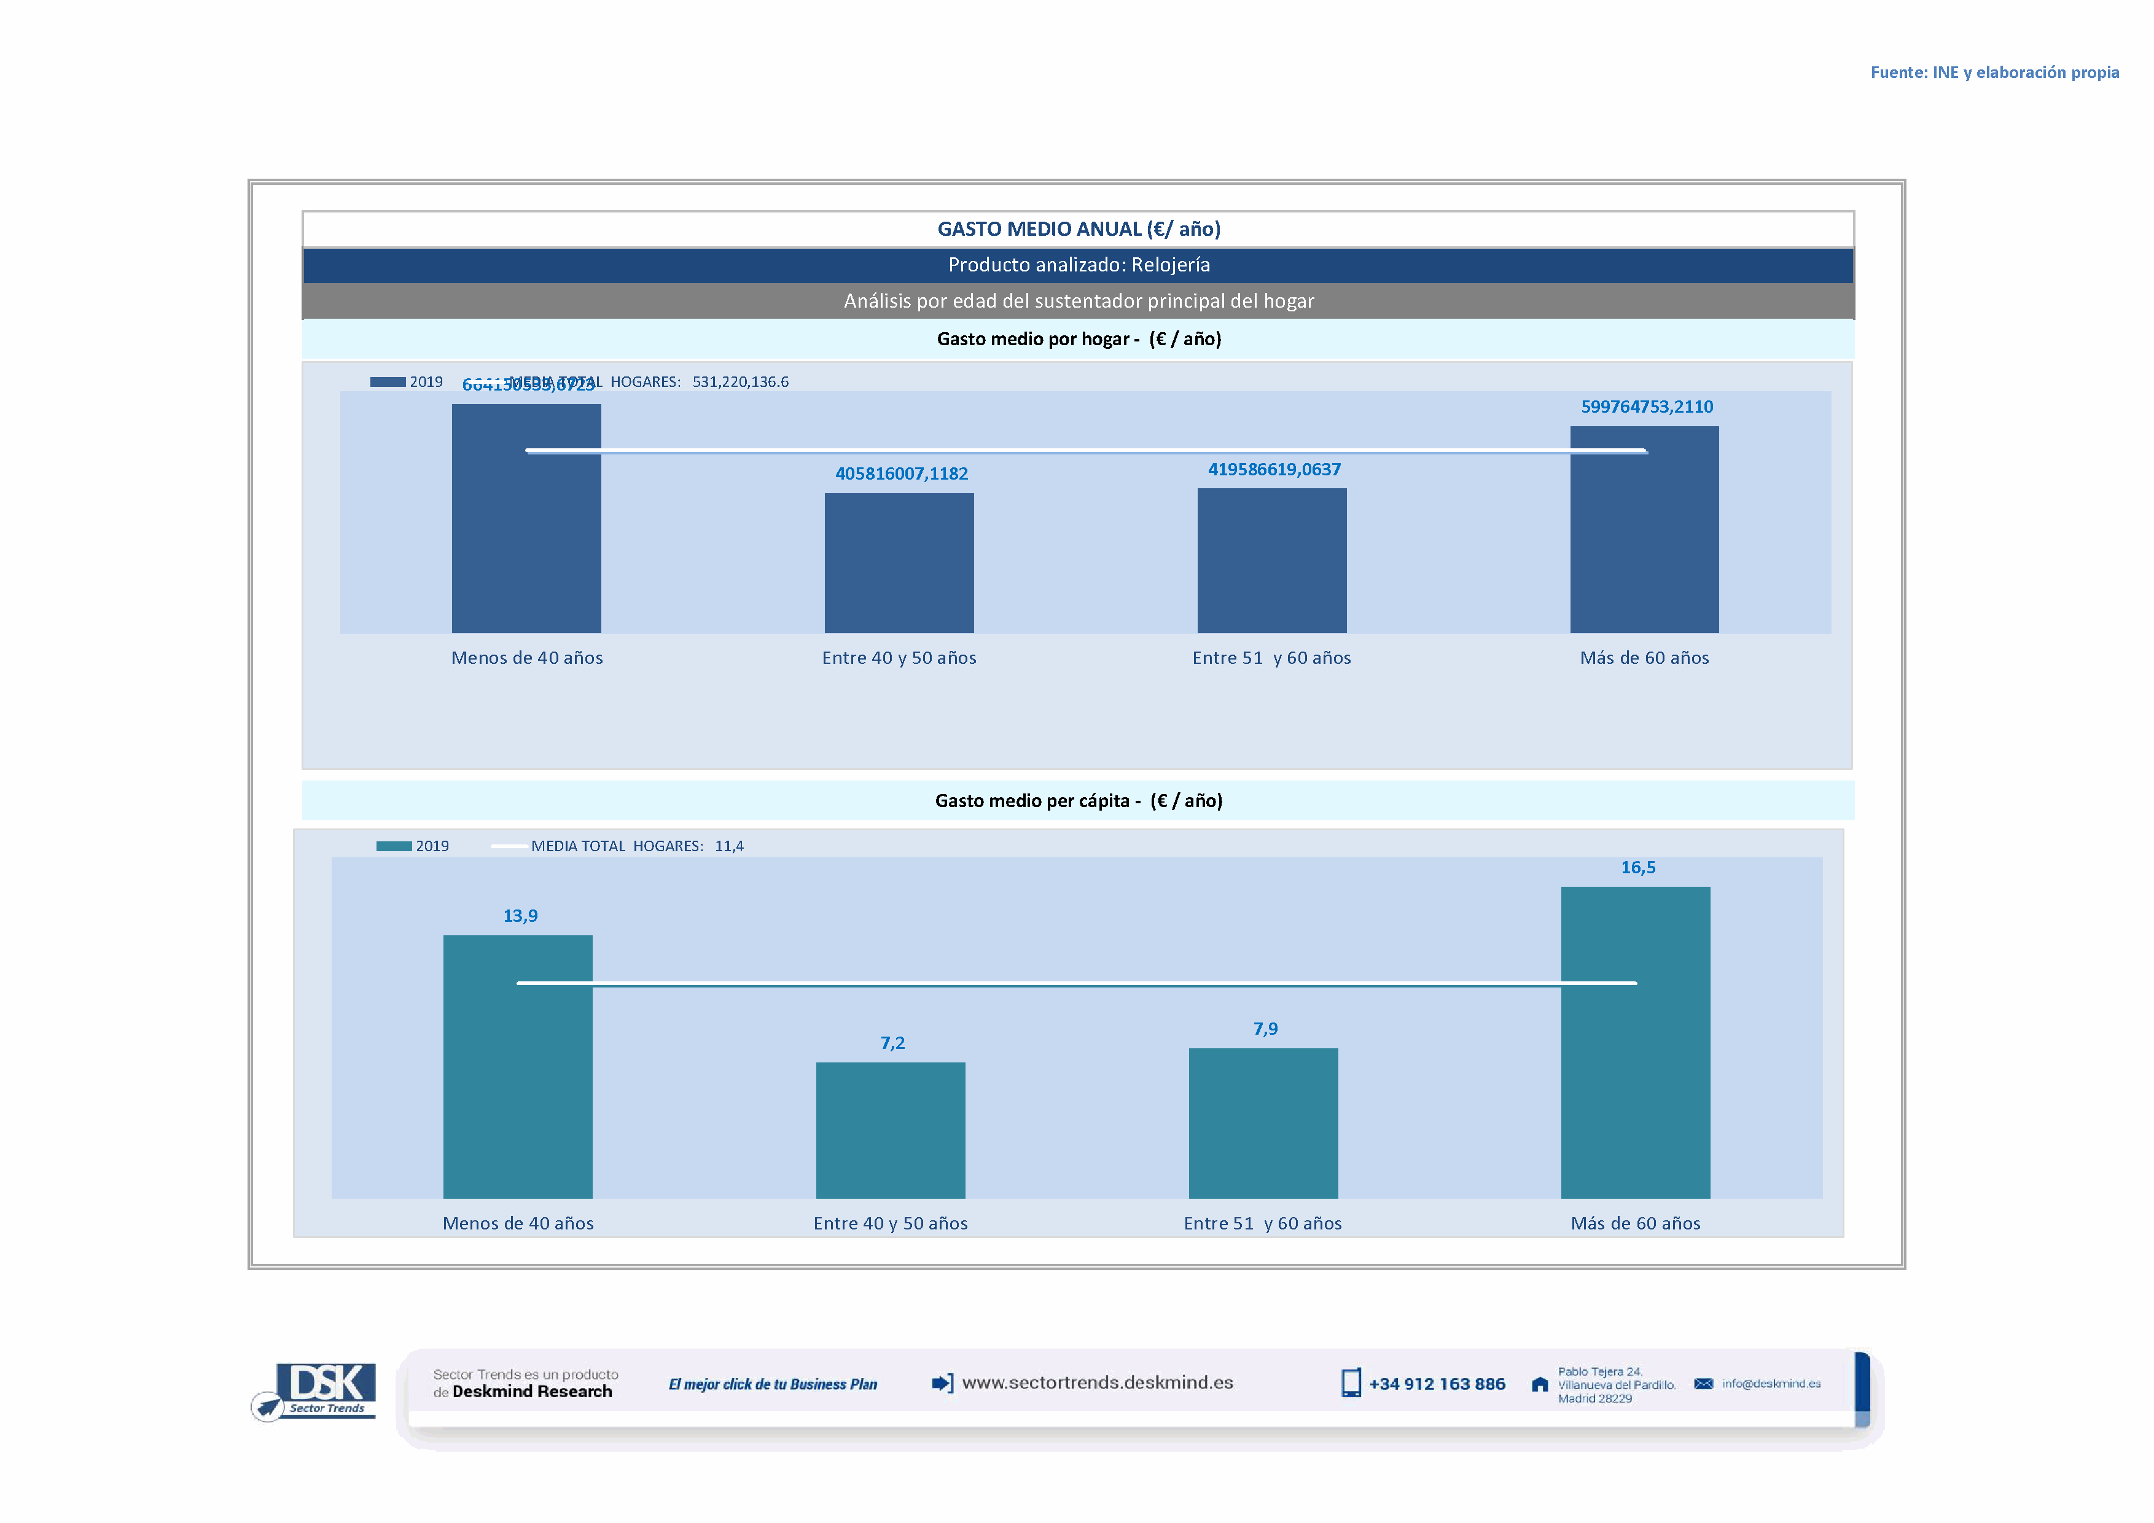Click the +34 912 163 886 phone number
The image size is (2154, 1523).
click(1437, 1384)
